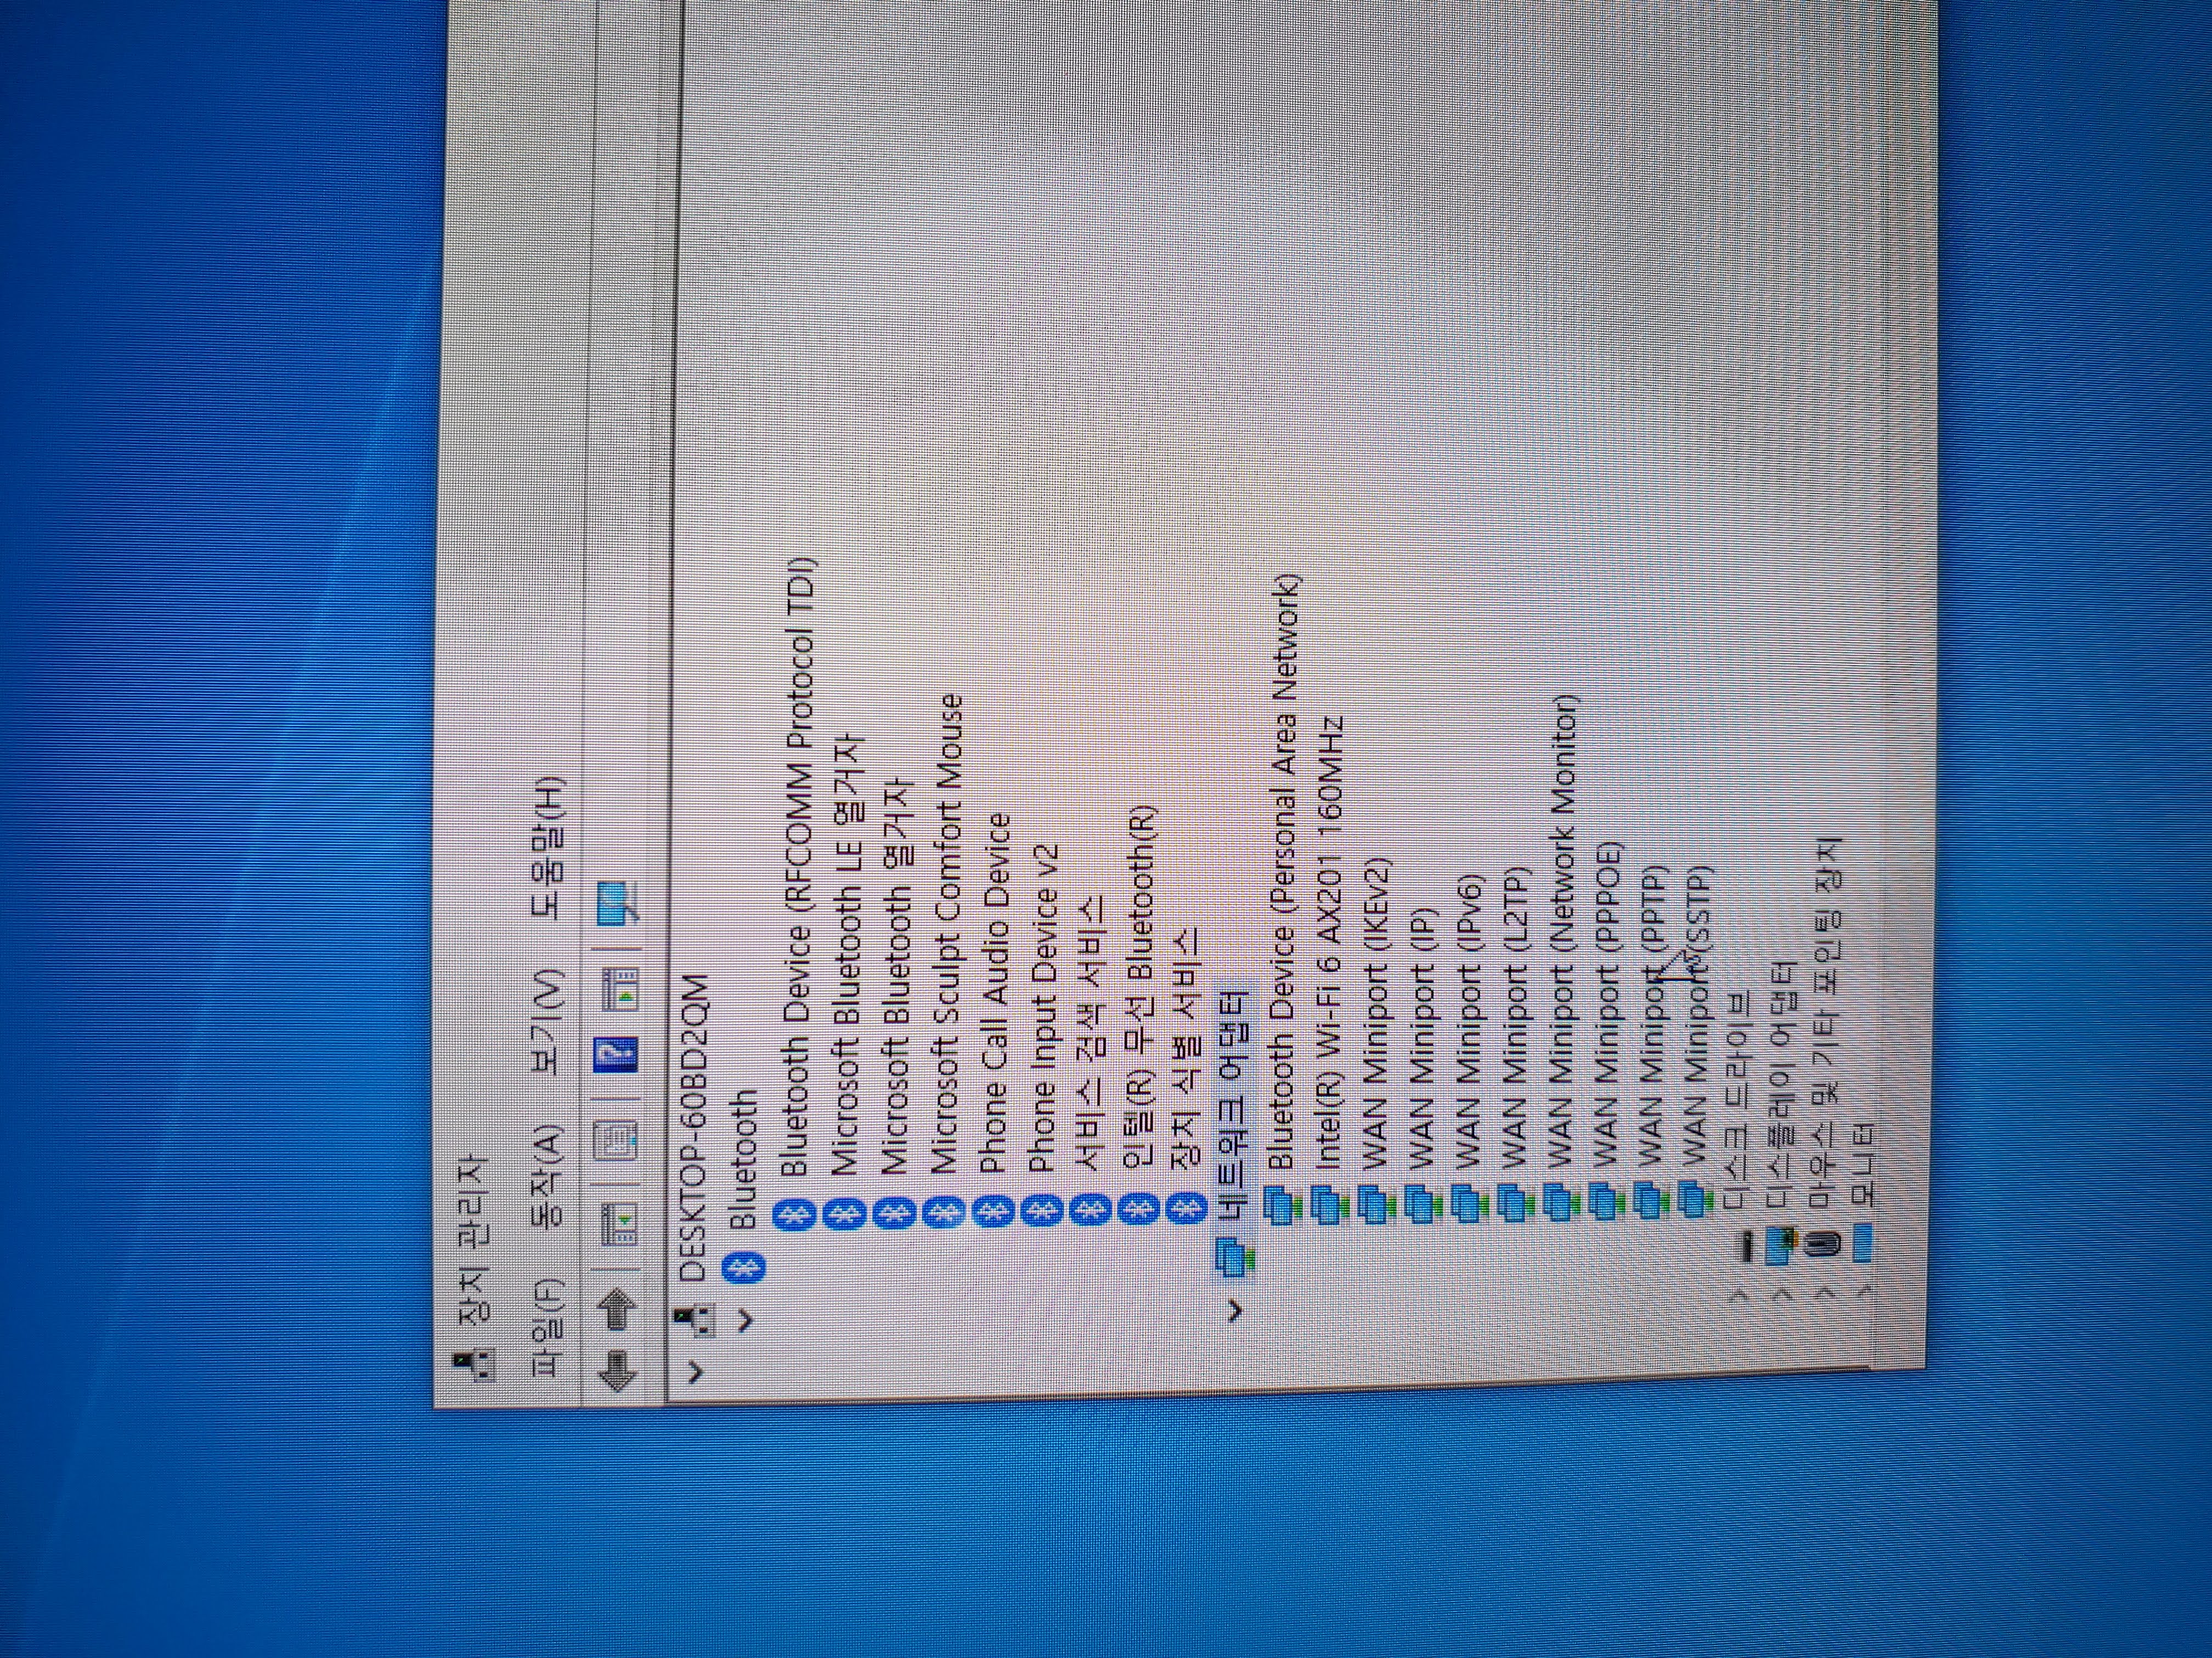This screenshot has width=2212, height=1658.
Task: Collapse the 네트워크 어댑터 category
Action: tap(1234, 1309)
